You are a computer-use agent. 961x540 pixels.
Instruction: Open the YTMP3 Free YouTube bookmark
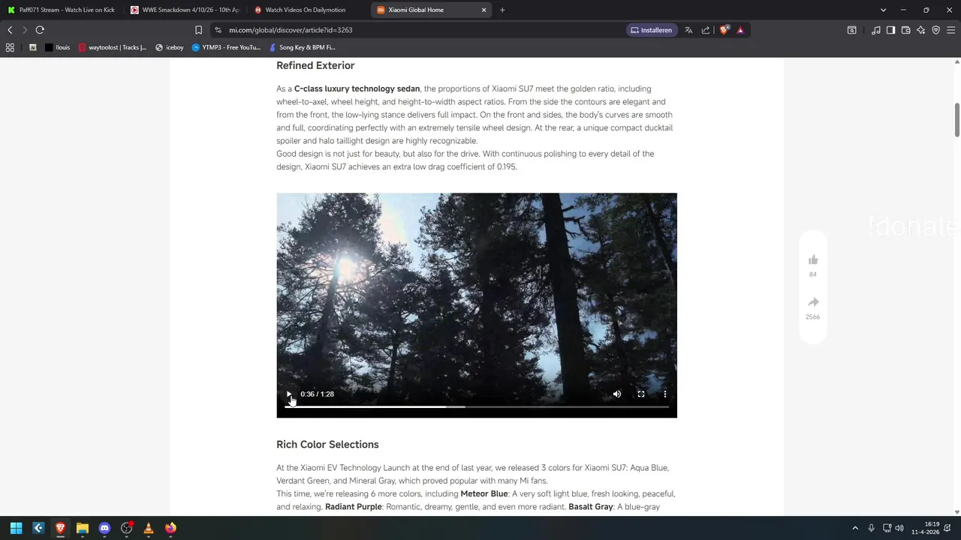tap(226, 47)
